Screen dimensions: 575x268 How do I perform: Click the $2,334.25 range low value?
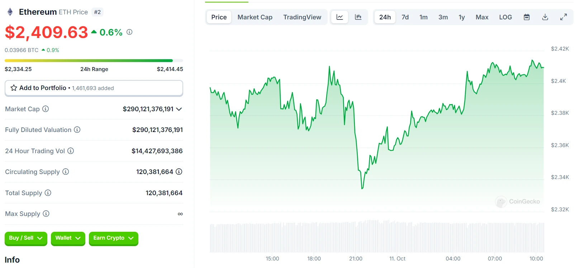click(18, 69)
